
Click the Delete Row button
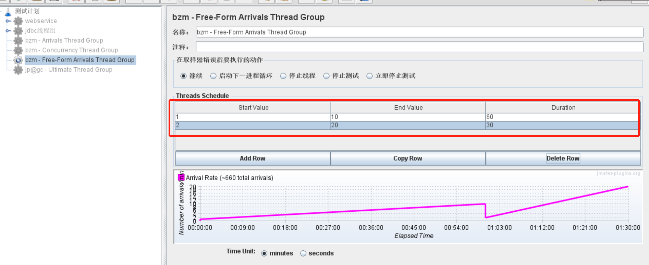(563, 158)
